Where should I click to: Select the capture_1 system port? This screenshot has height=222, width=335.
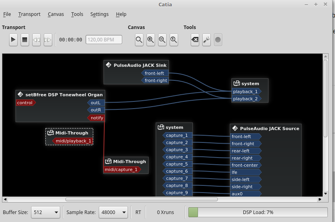click(x=177, y=135)
